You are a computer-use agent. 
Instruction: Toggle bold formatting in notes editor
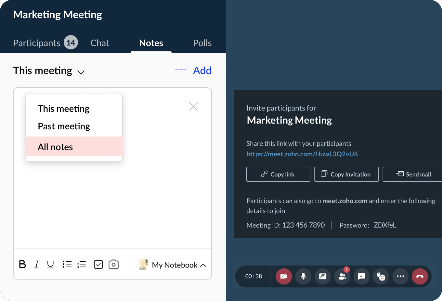[22, 265]
